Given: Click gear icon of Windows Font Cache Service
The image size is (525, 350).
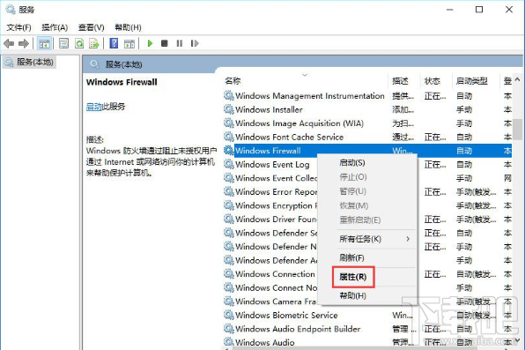Looking at the screenshot, I should tap(229, 138).
